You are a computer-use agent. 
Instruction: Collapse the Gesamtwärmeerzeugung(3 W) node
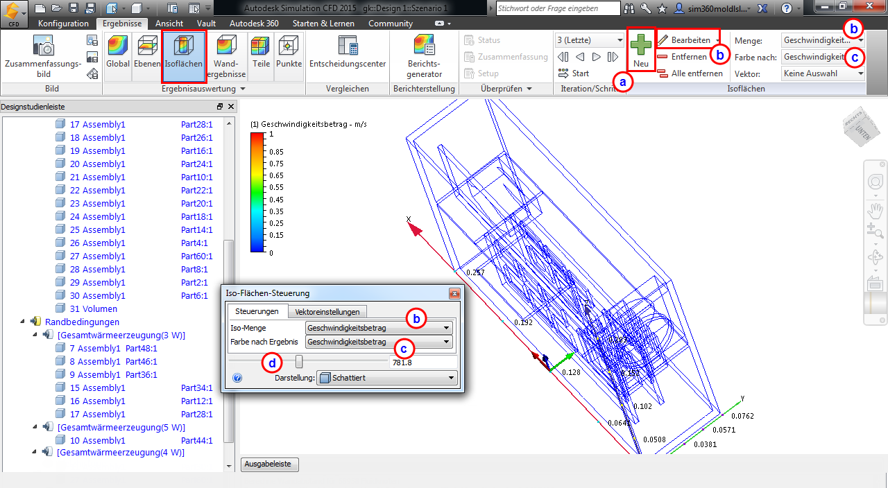point(35,335)
